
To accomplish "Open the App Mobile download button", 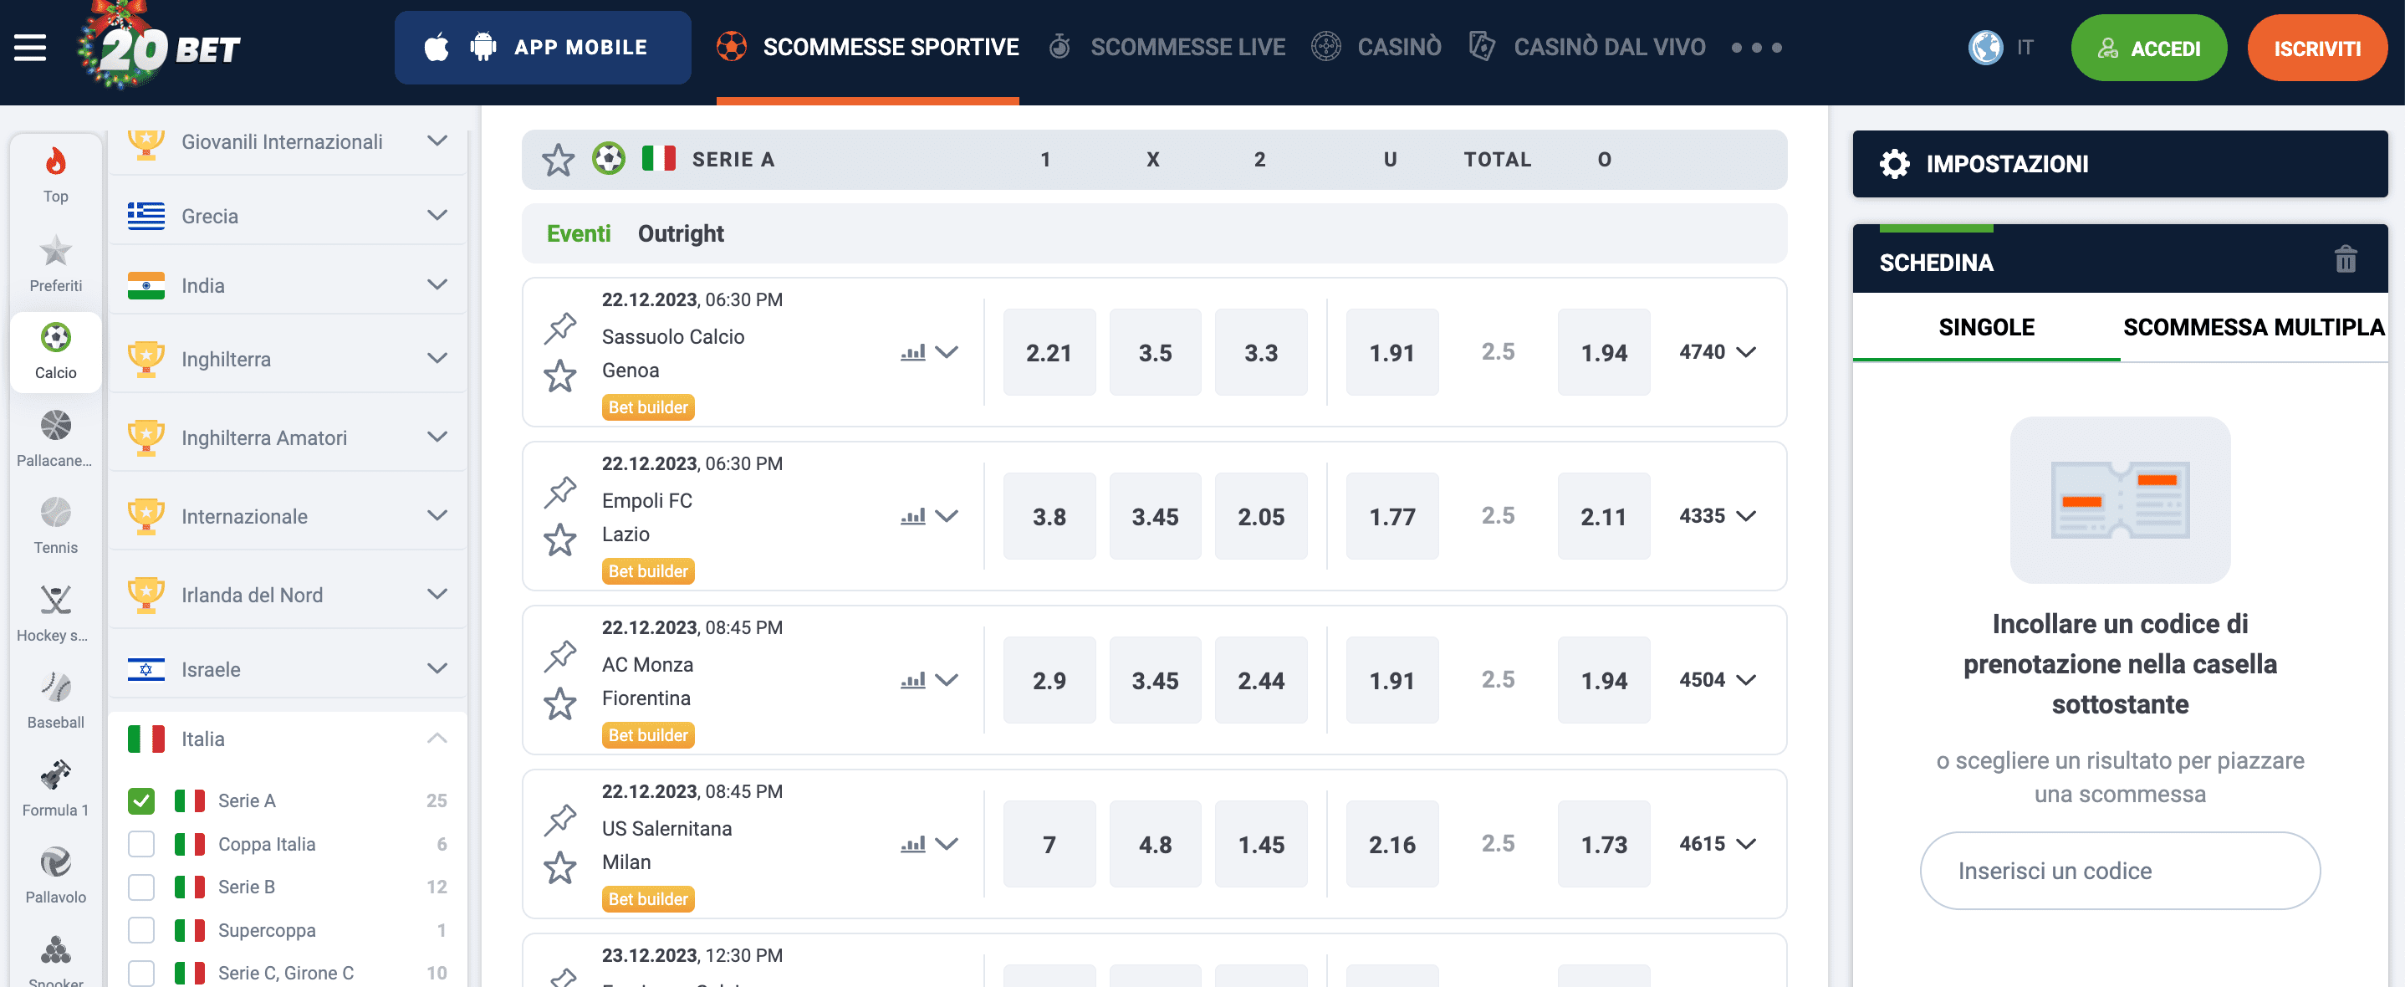I will tap(544, 48).
